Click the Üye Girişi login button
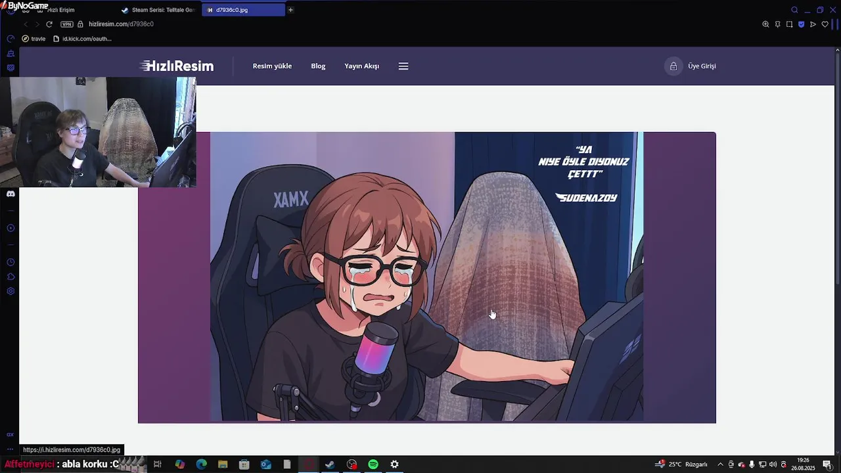The height and width of the screenshot is (473, 841). pos(702,66)
